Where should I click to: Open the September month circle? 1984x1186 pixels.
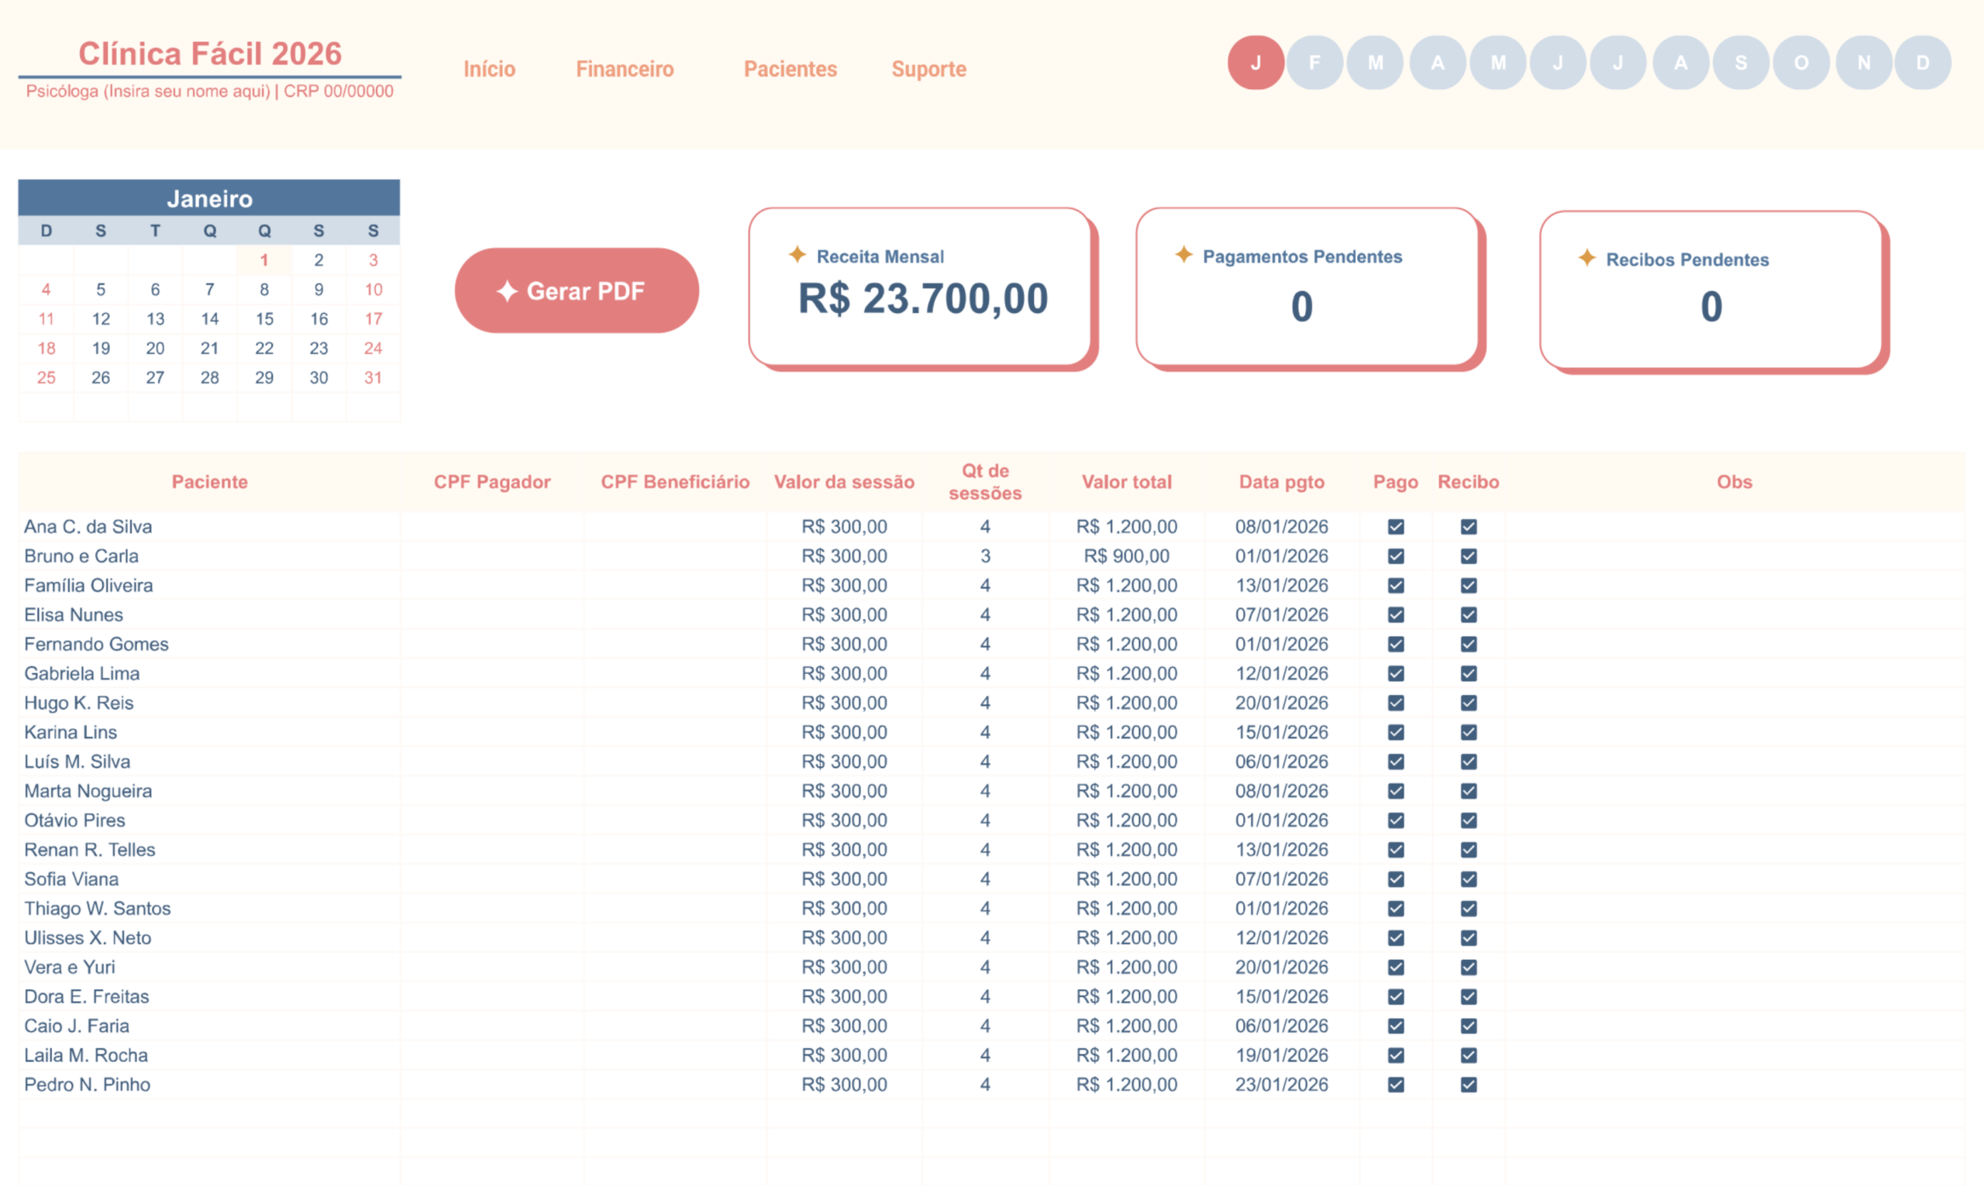point(1741,62)
